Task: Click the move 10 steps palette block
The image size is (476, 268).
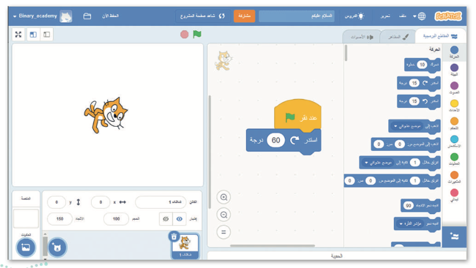Action: pyautogui.click(x=423, y=65)
